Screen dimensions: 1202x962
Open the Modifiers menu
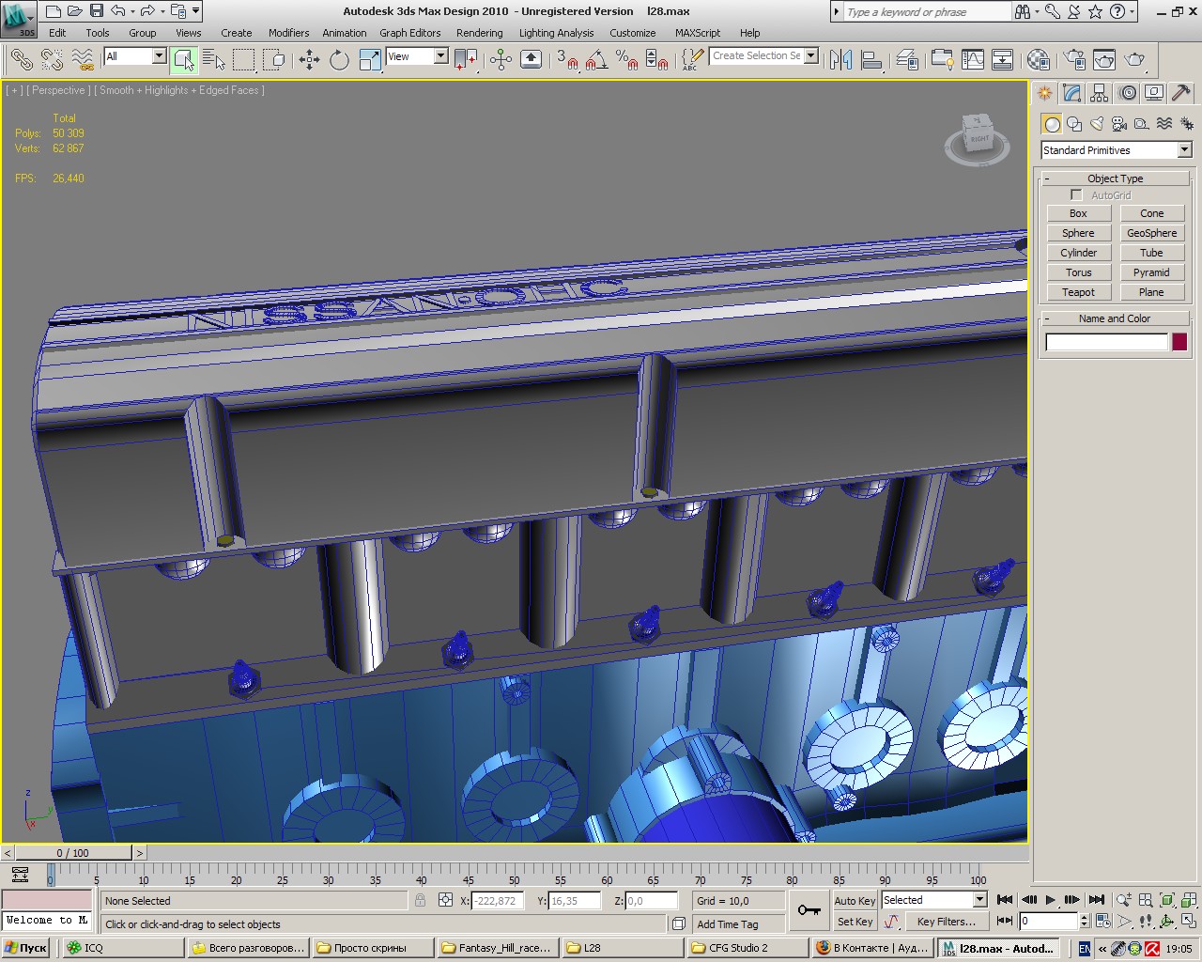point(288,33)
